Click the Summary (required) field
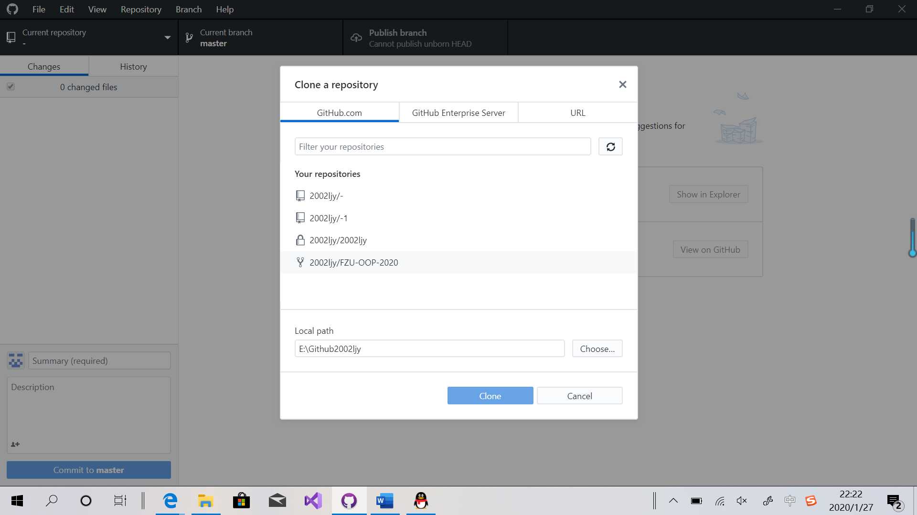This screenshot has width=917, height=515. pos(99,360)
